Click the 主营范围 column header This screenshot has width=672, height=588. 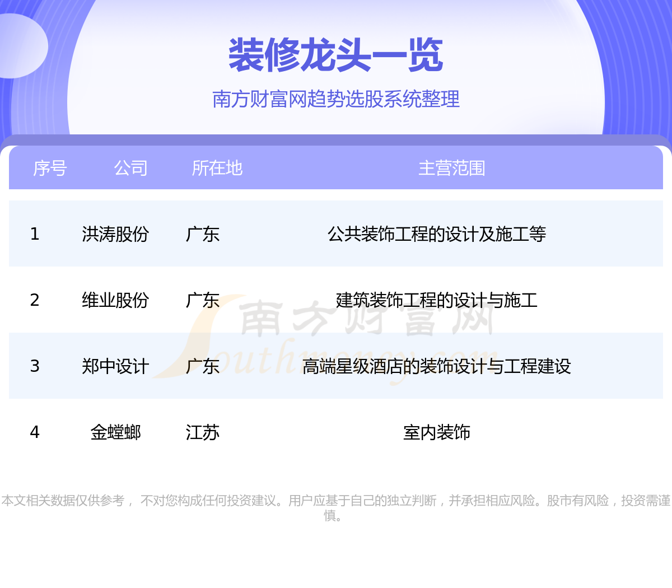tap(452, 168)
